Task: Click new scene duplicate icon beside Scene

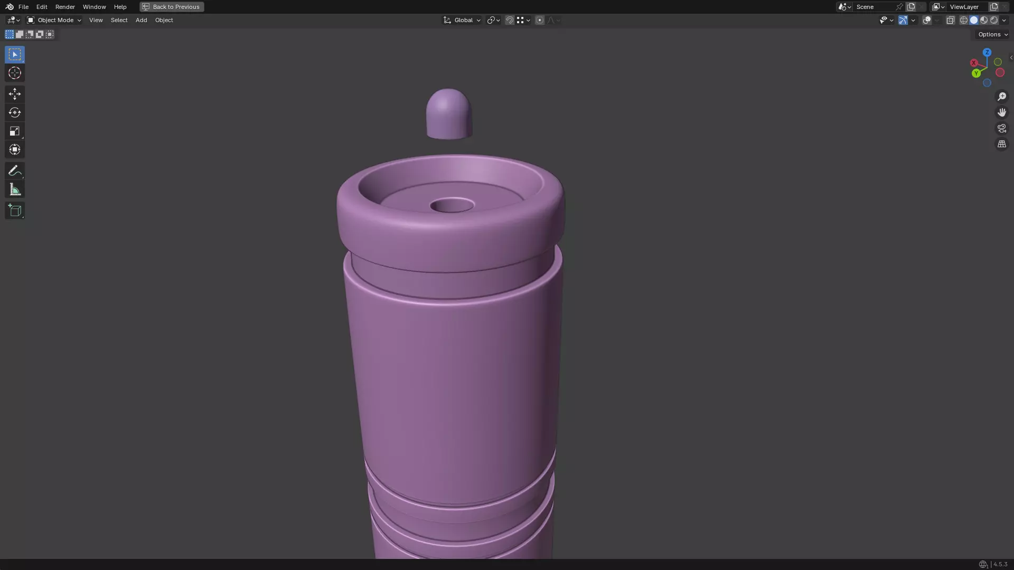Action: [911, 7]
